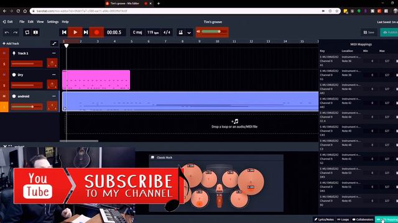
Task: Click the playhead marker on the timeline
Action: [67, 46]
